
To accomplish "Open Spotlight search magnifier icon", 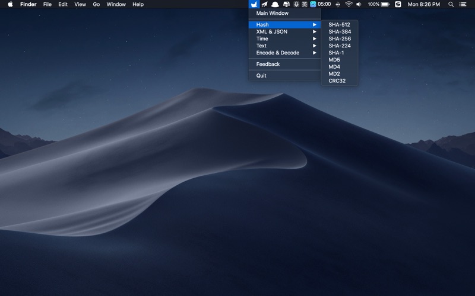I will [x=451, y=4].
